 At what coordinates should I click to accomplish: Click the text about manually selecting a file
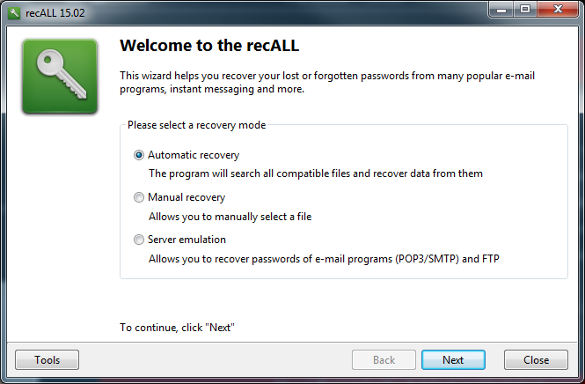tap(230, 217)
